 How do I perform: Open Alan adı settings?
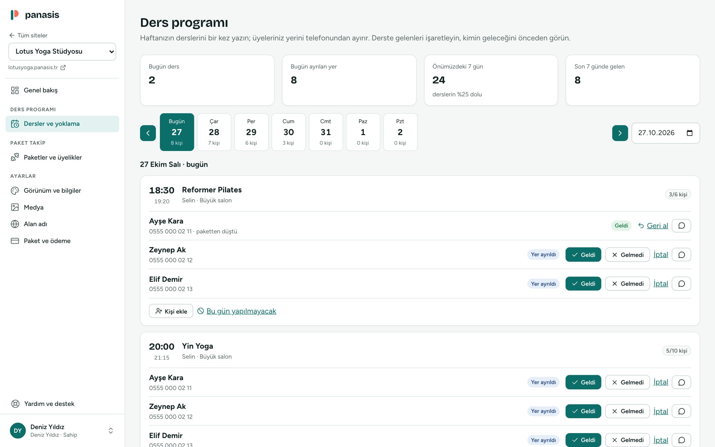(x=62, y=224)
